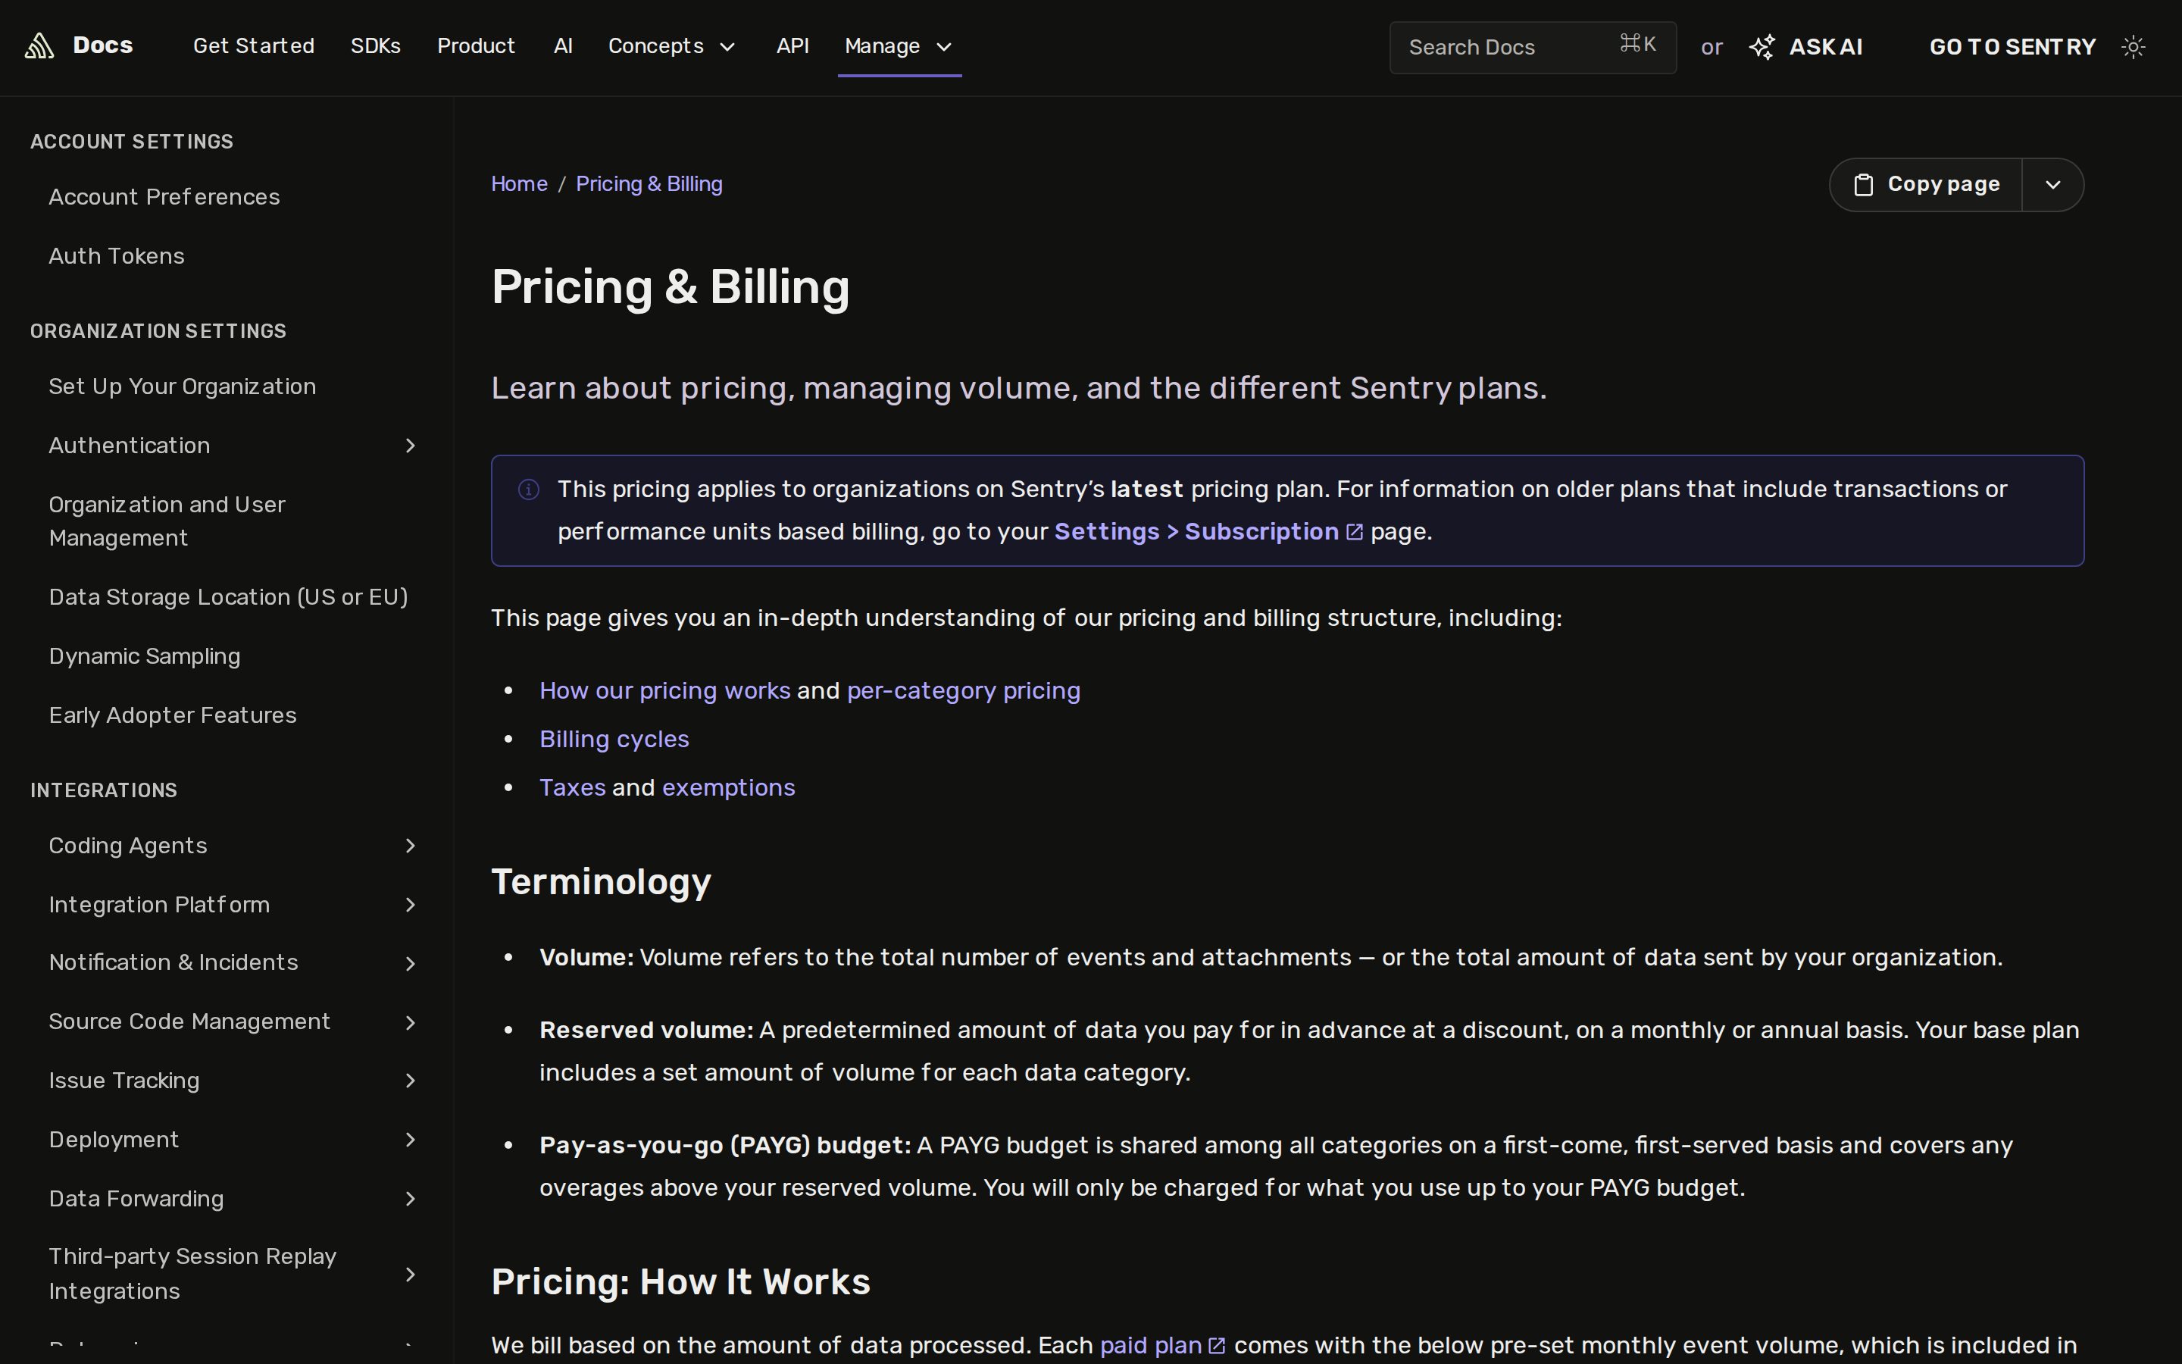2182x1364 pixels.
Task: Open the Get Started nav item
Action: (253, 46)
